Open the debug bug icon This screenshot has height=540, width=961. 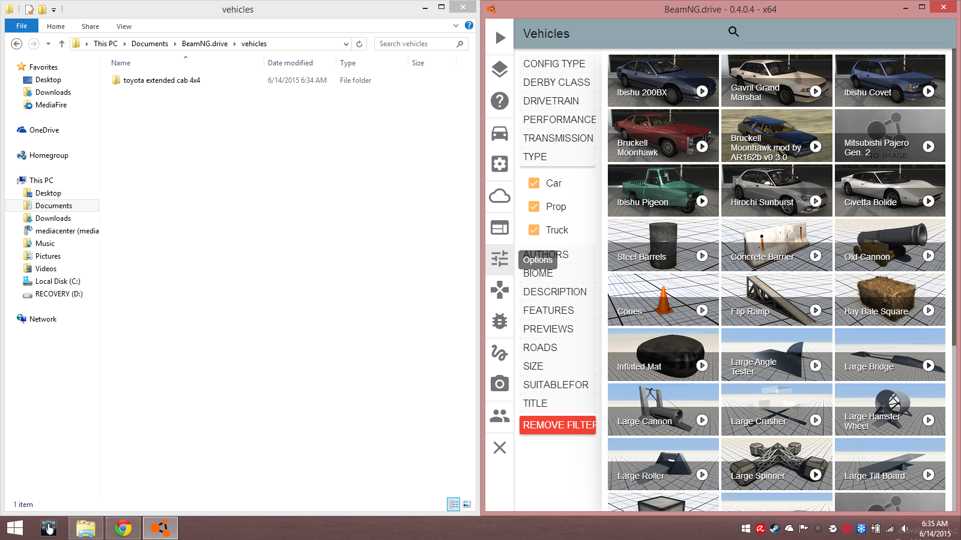pyautogui.click(x=500, y=321)
